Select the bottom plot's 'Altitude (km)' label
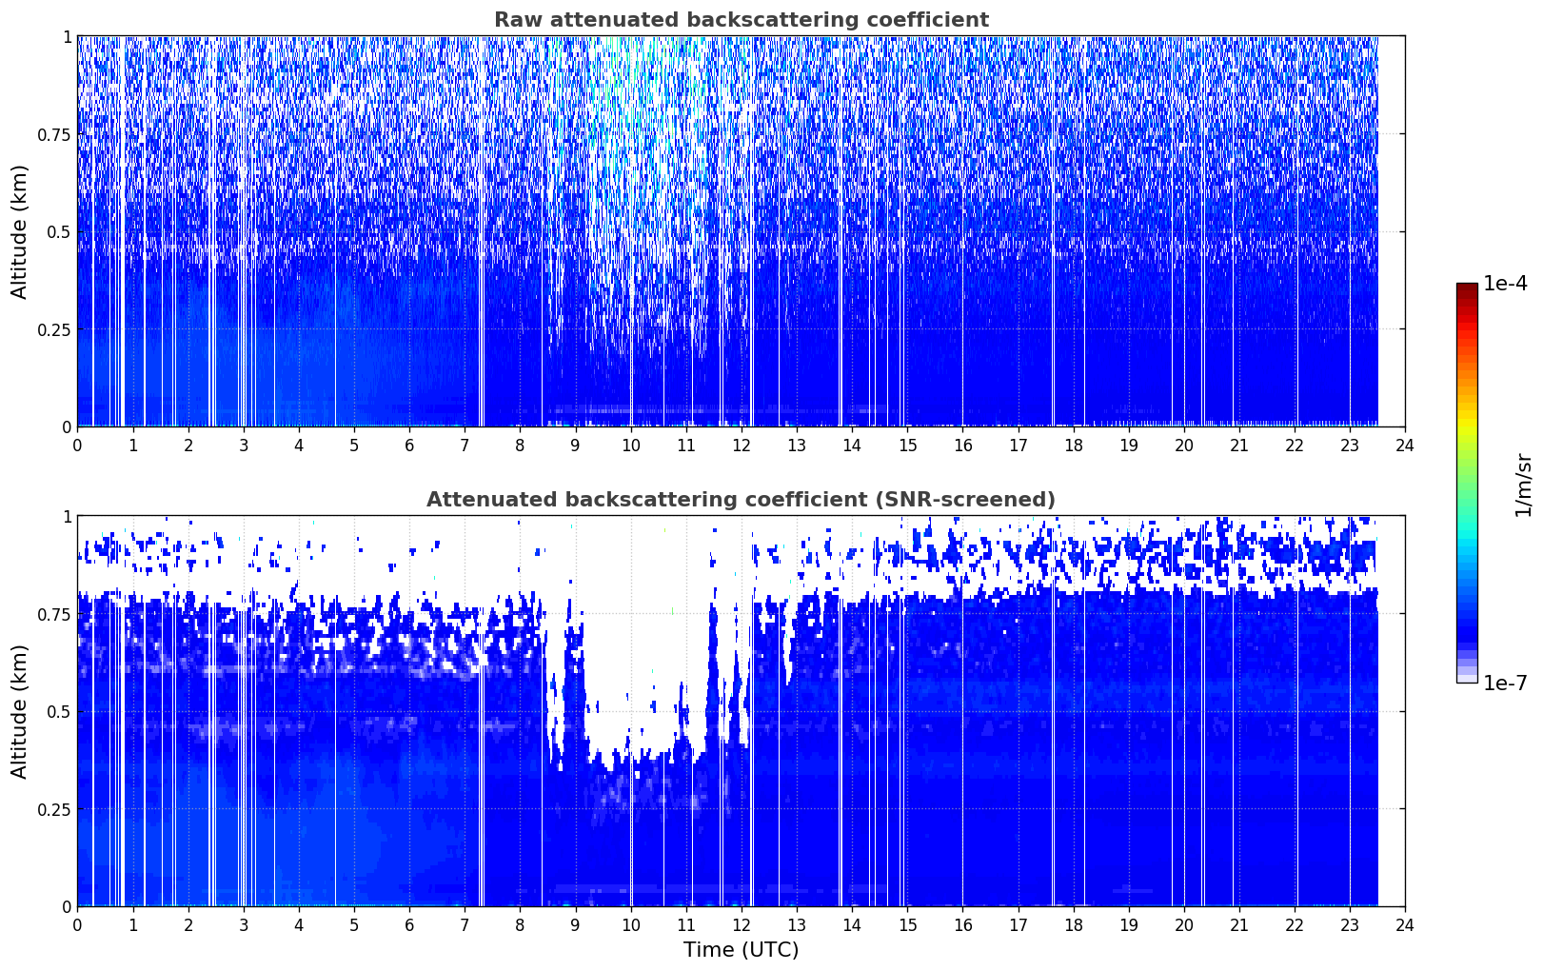 [20, 711]
